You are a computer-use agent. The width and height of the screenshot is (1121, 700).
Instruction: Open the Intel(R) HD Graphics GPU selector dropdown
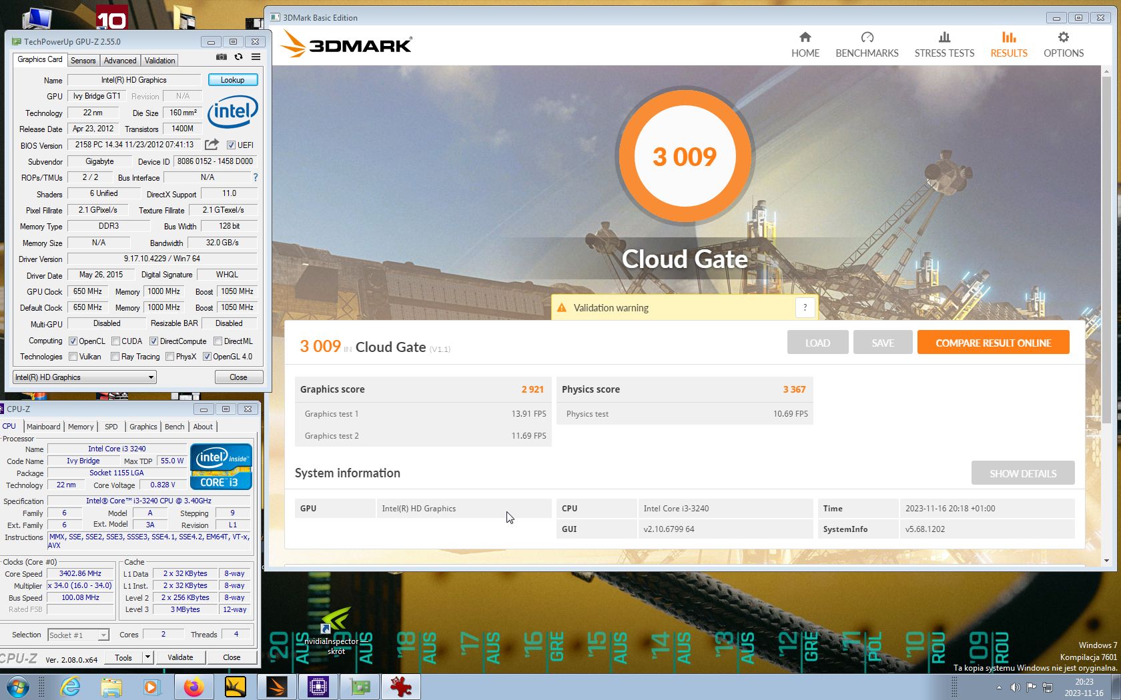85,377
